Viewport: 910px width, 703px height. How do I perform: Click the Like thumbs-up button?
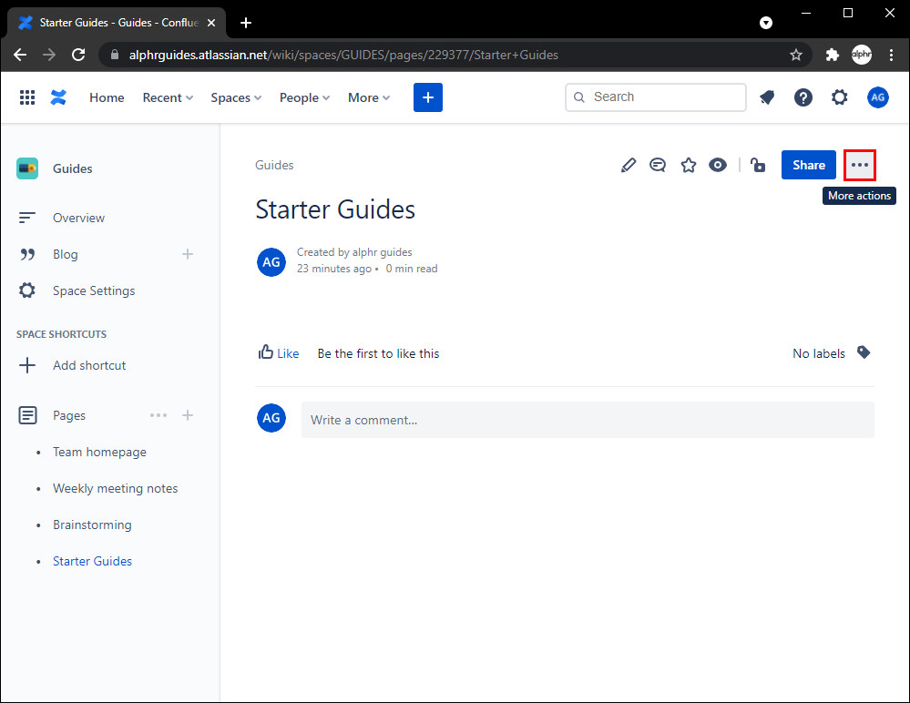(279, 353)
